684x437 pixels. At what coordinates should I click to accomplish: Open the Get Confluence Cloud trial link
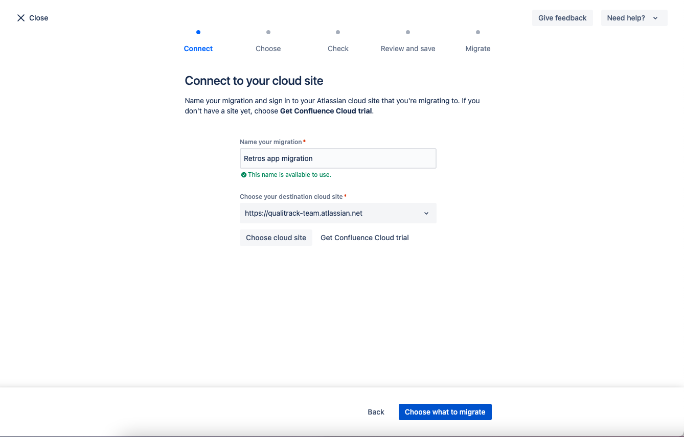click(x=364, y=238)
